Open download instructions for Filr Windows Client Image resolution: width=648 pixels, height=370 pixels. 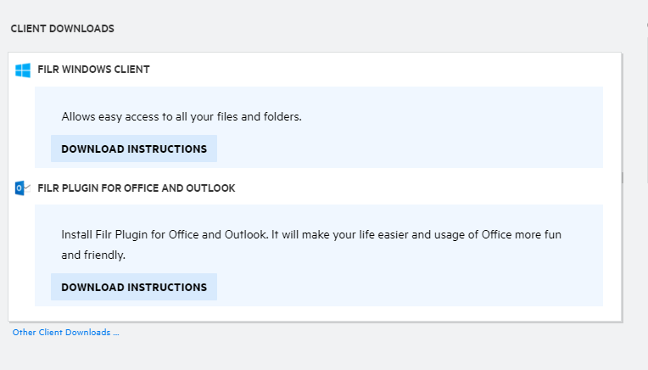(x=134, y=149)
